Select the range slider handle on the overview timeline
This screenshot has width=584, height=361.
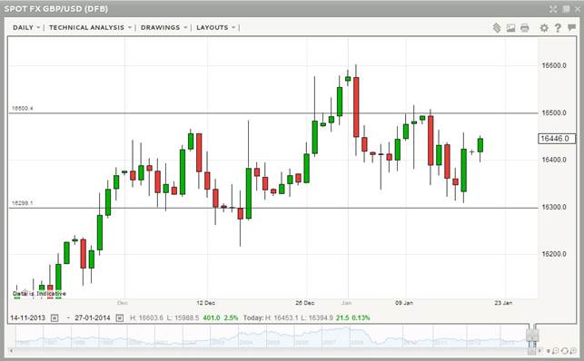click(532, 335)
